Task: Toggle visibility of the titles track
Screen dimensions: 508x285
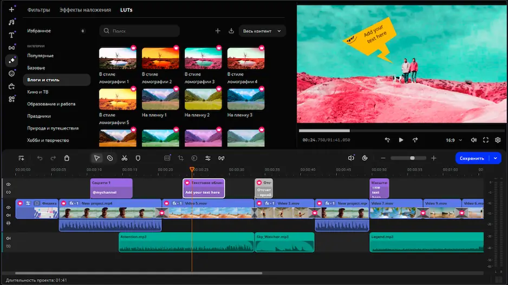Action: point(8,185)
